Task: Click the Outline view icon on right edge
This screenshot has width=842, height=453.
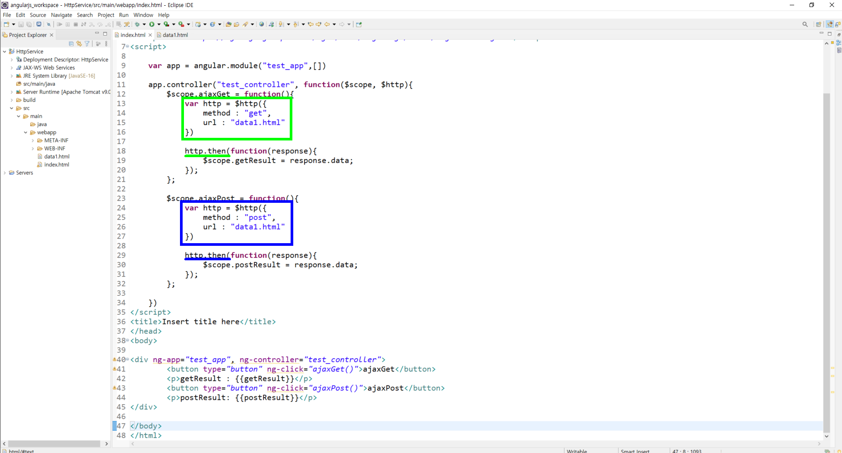Action: point(838,43)
